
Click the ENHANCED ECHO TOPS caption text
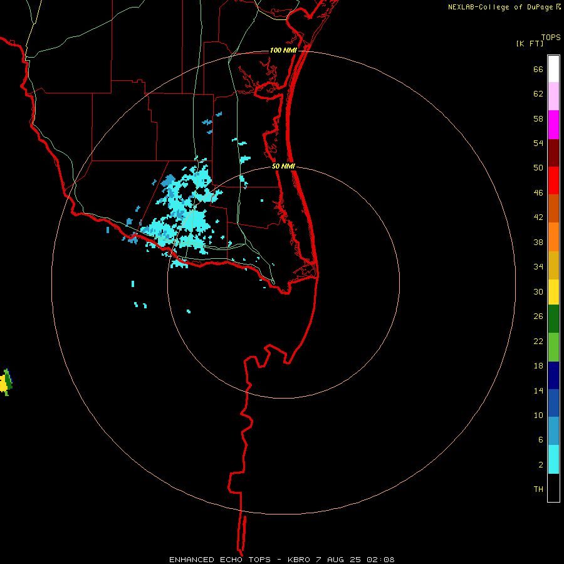220,560
